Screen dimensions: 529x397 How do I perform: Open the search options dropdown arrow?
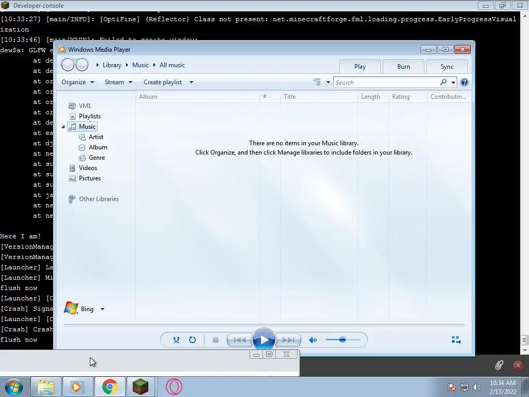(453, 82)
